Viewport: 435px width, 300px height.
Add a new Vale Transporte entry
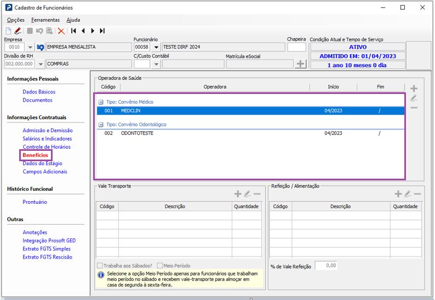[238, 194]
